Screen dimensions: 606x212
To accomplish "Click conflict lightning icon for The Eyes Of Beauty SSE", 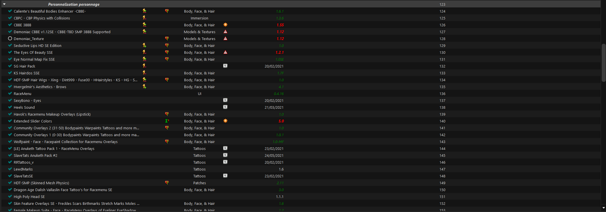I will click(x=144, y=52).
